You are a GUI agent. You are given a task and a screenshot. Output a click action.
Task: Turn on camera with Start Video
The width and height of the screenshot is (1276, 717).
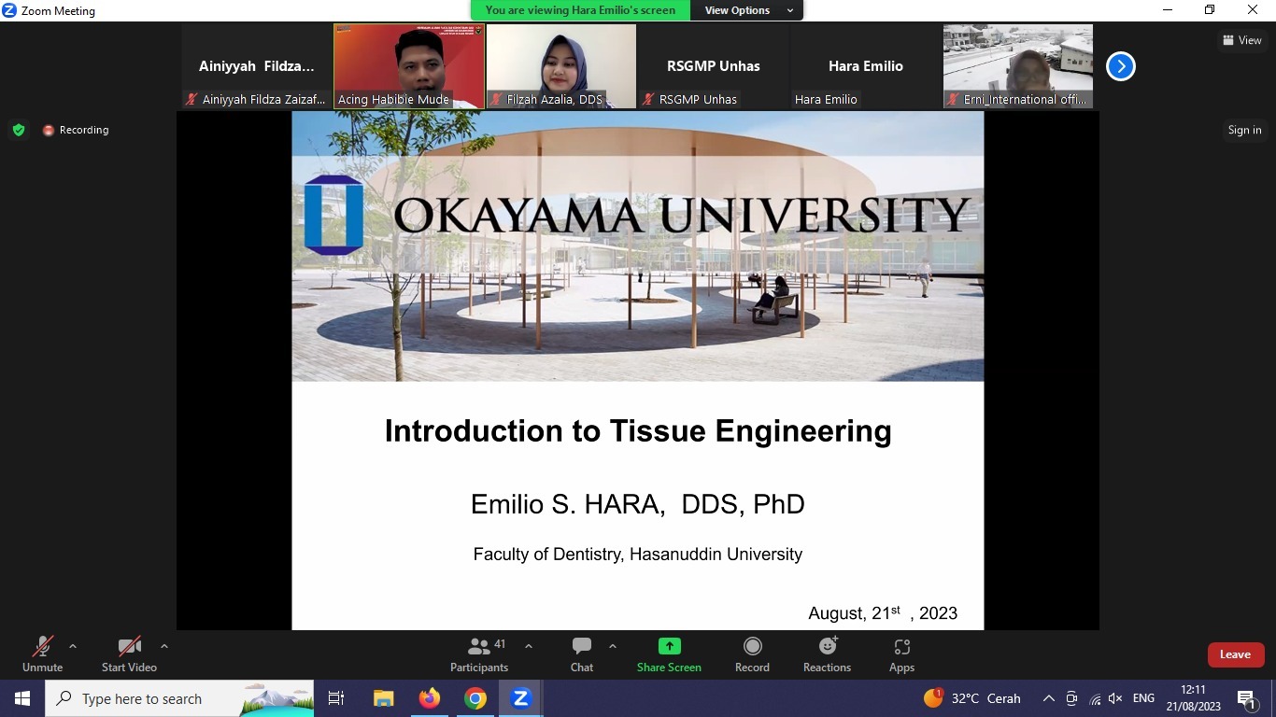click(129, 654)
